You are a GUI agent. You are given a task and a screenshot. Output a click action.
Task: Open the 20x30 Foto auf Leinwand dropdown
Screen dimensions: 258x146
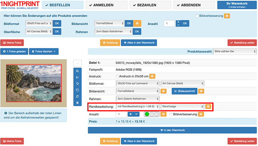point(137,83)
